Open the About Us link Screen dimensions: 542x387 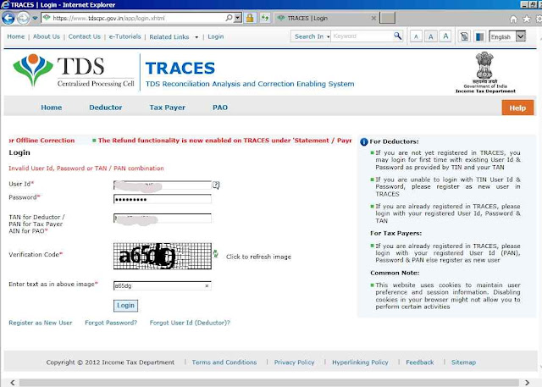[47, 36]
